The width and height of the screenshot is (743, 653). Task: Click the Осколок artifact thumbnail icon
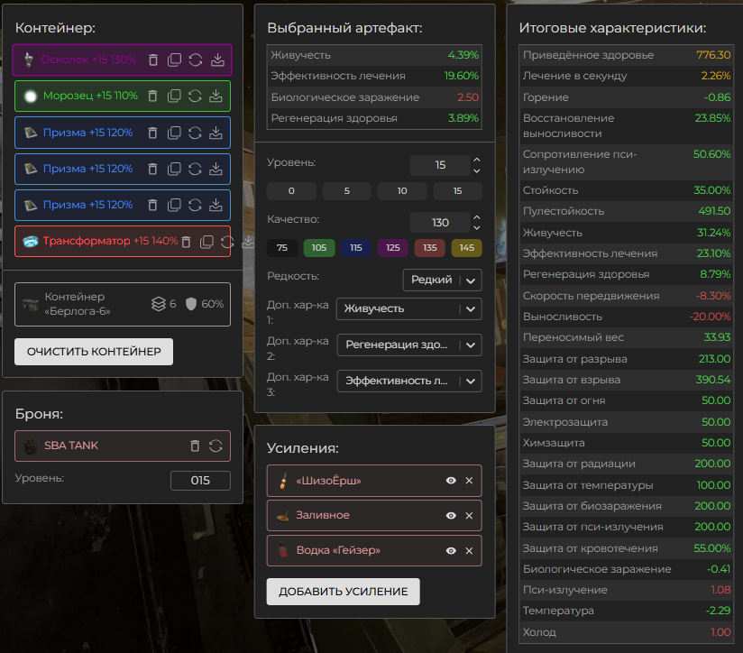click(29, 60)
